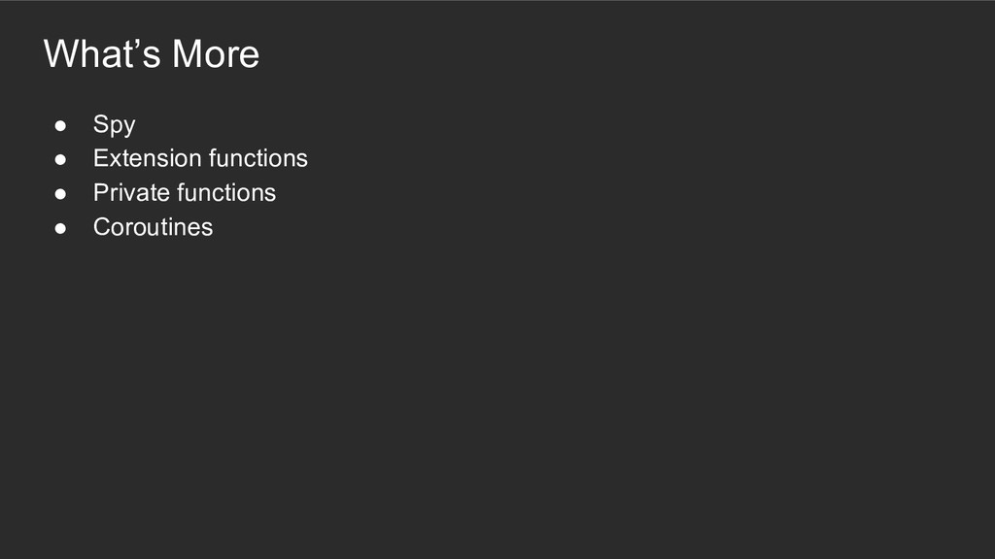Click the word "More" in the title

click(216, 53)
